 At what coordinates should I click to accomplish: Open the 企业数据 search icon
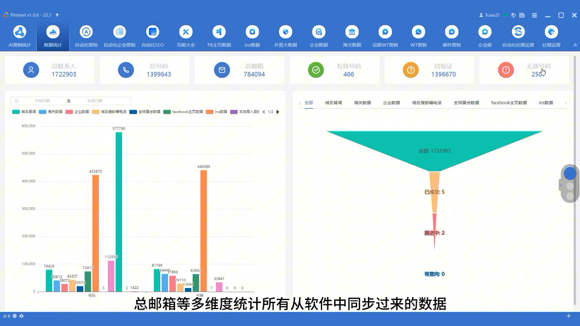pyautogui.click(x=319, y=32)
